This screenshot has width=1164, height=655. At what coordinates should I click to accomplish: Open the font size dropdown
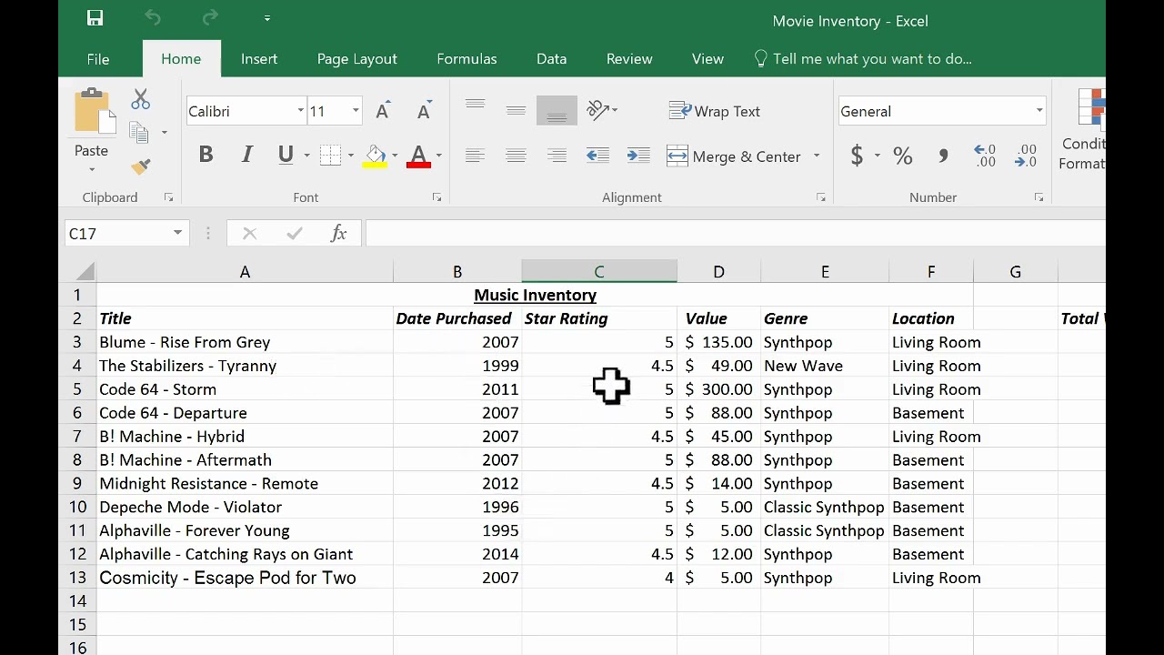[356, 111]
